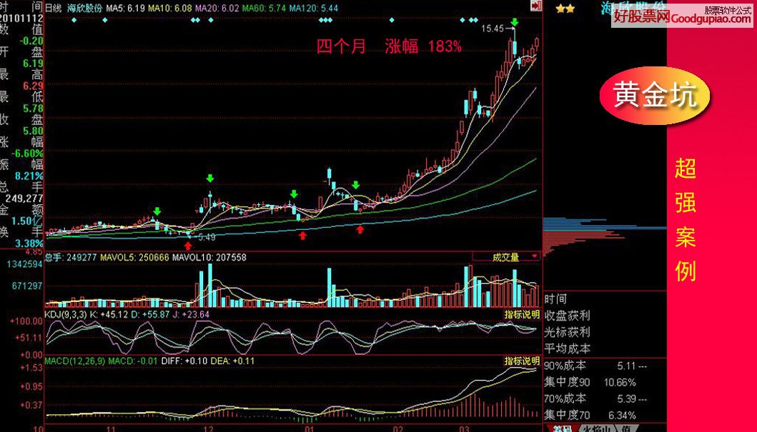Click the 海欣股份 stock name label
The height and width of the screenshot is (432, 757).
[84, 8]
